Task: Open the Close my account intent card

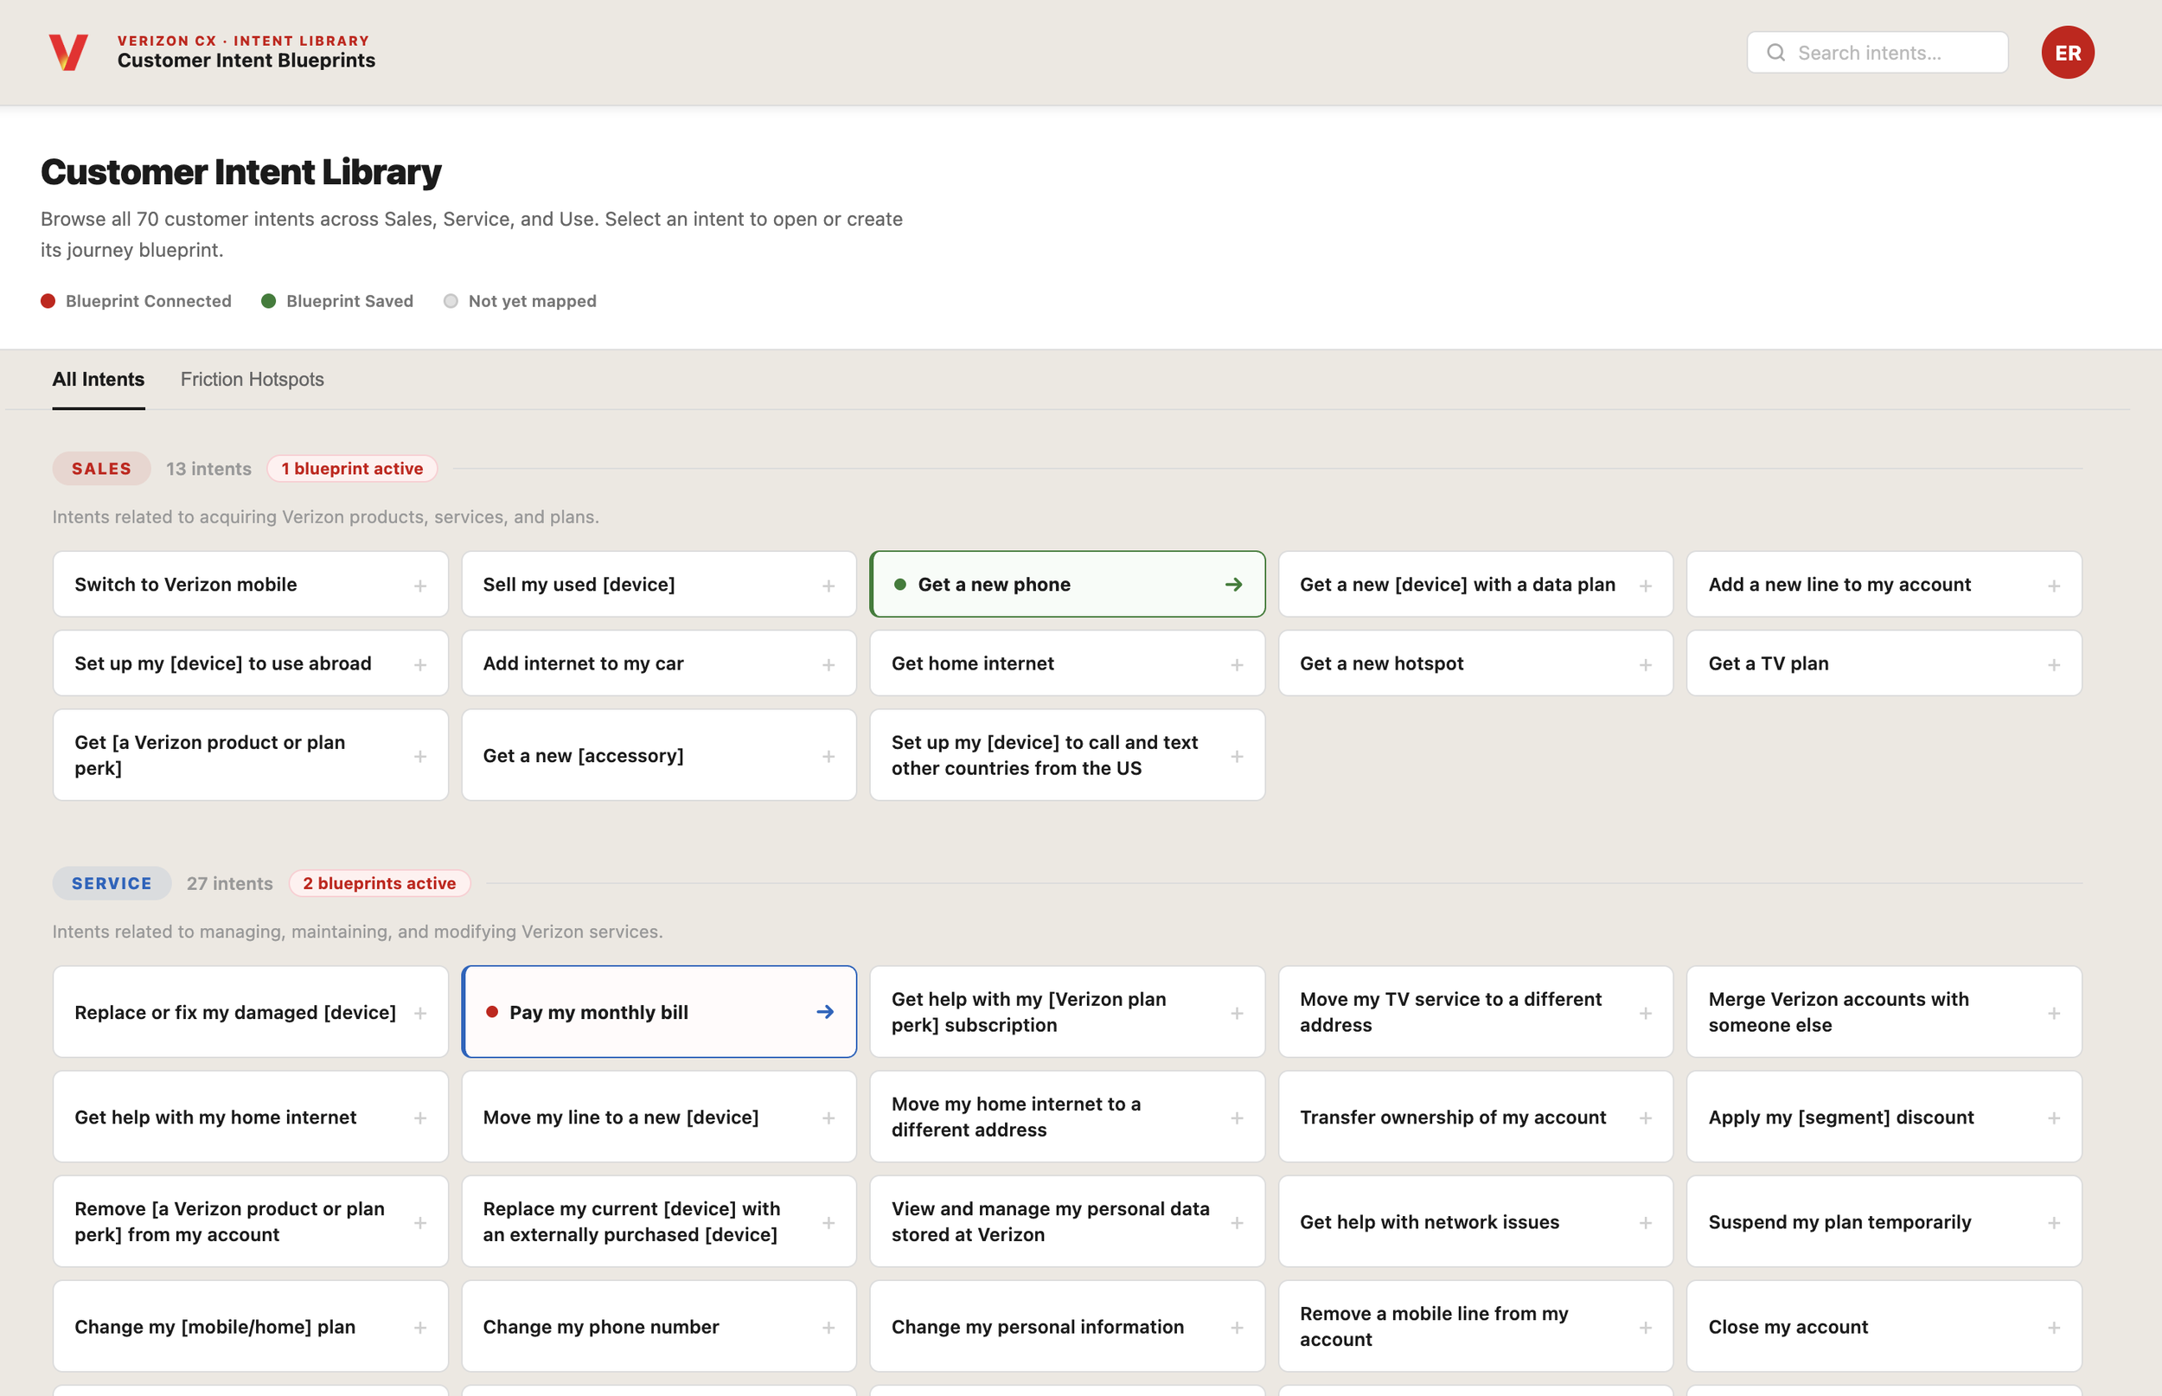Action: click(x=1884, y=1326)
